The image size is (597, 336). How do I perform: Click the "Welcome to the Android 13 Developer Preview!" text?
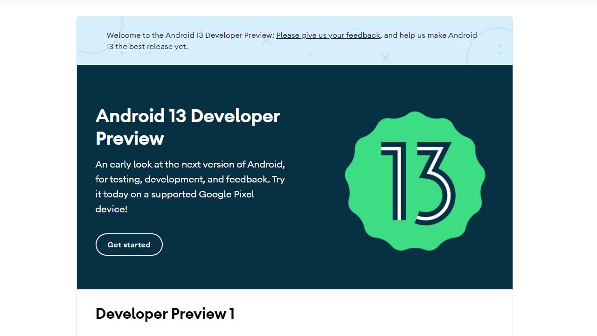coord(190,35)
